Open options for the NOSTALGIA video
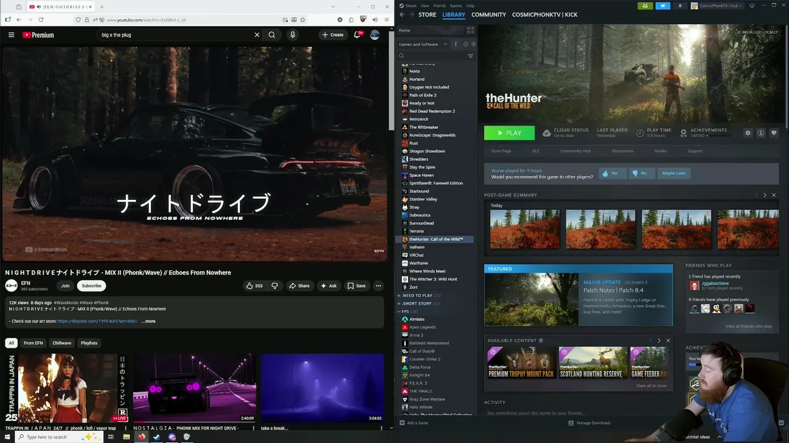 coord(255,428)
